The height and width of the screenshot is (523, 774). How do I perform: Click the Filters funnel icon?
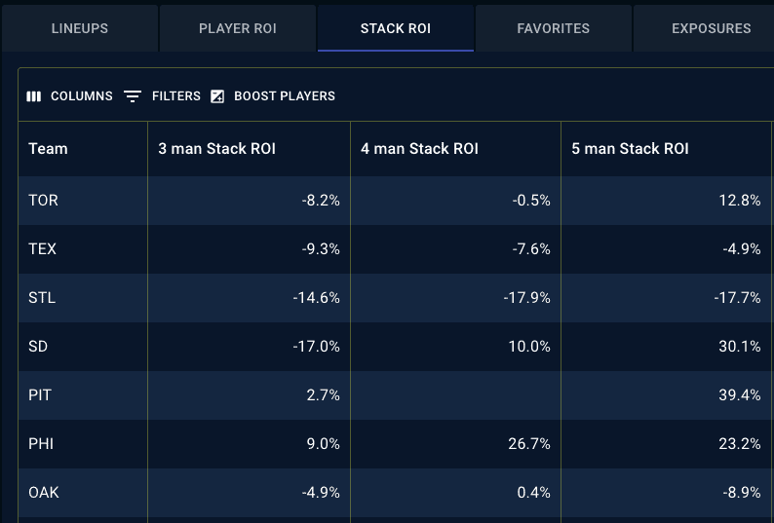[133, 96]
